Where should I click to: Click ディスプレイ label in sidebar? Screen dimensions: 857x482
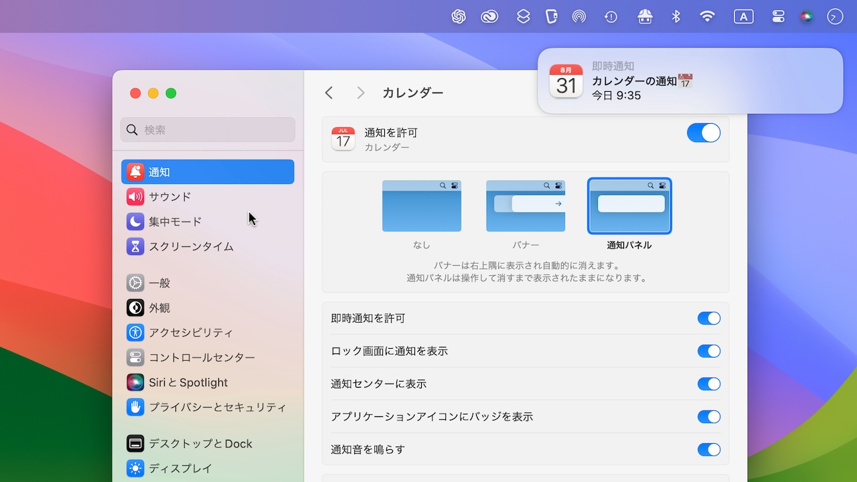tap(181, 469)
